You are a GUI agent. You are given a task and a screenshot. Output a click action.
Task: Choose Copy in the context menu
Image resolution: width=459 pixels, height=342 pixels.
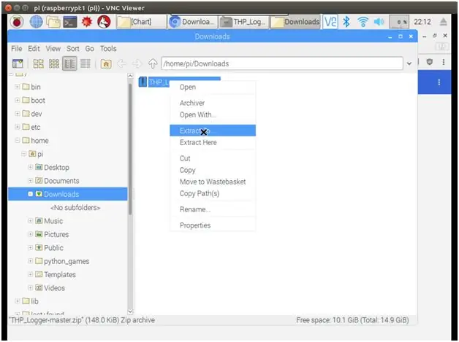click(213, 170)
